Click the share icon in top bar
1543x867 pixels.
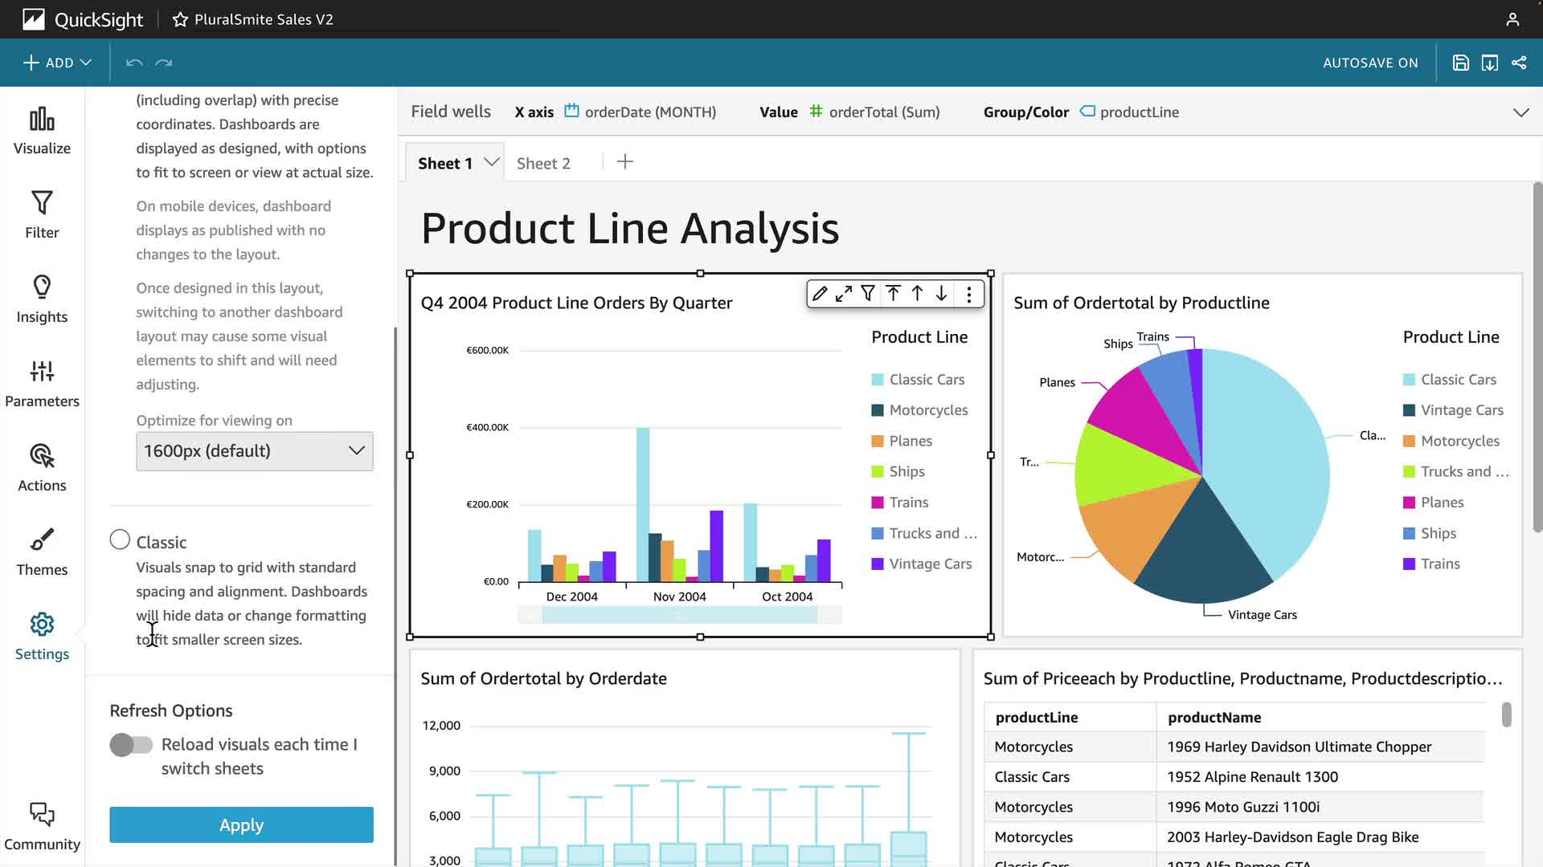[x=1519, y=63]
